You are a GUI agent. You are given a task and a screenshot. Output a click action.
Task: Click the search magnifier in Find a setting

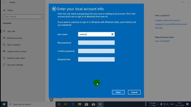(x=41, y=17)
